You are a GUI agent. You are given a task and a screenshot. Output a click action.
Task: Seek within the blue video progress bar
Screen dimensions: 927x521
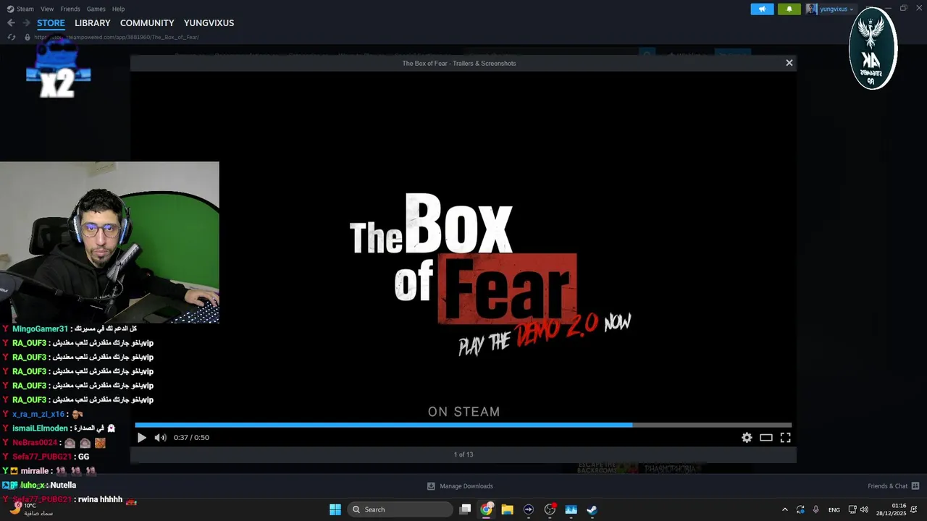[x=463, y=425]
